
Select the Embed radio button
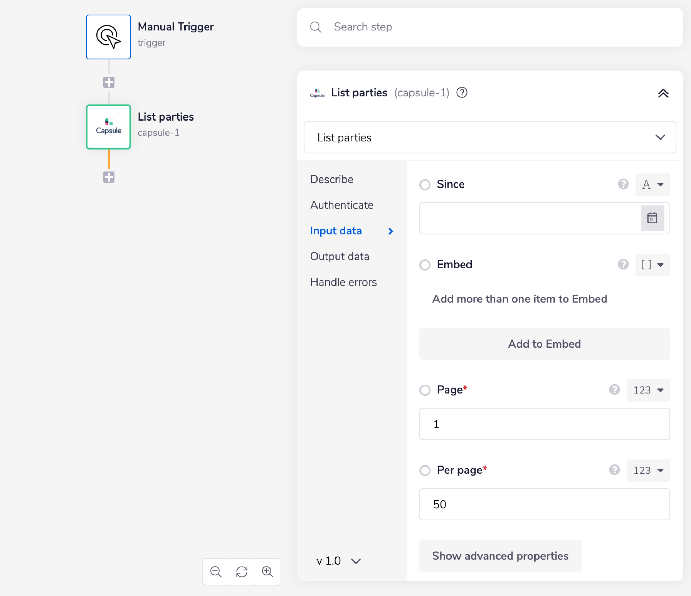[425, 265]
